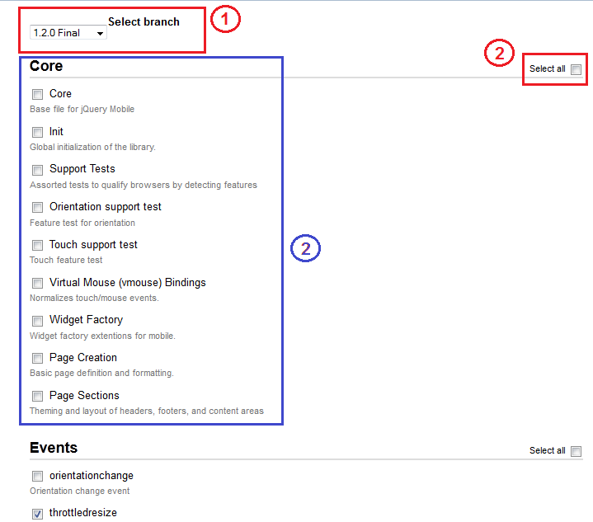Uncheck the throttledresize checkbox
This screenshot has width=593, height=522.
[37, 514]
